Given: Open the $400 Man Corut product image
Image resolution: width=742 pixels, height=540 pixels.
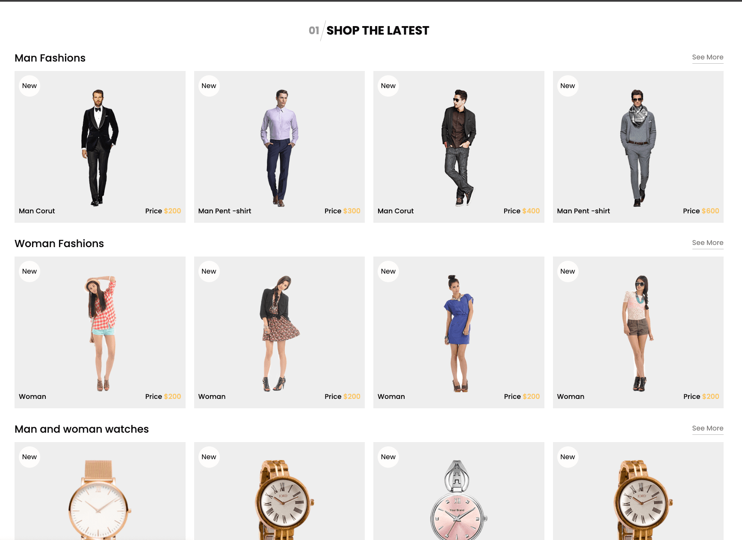Looking at the screenshot, I should tap(458, 148).
